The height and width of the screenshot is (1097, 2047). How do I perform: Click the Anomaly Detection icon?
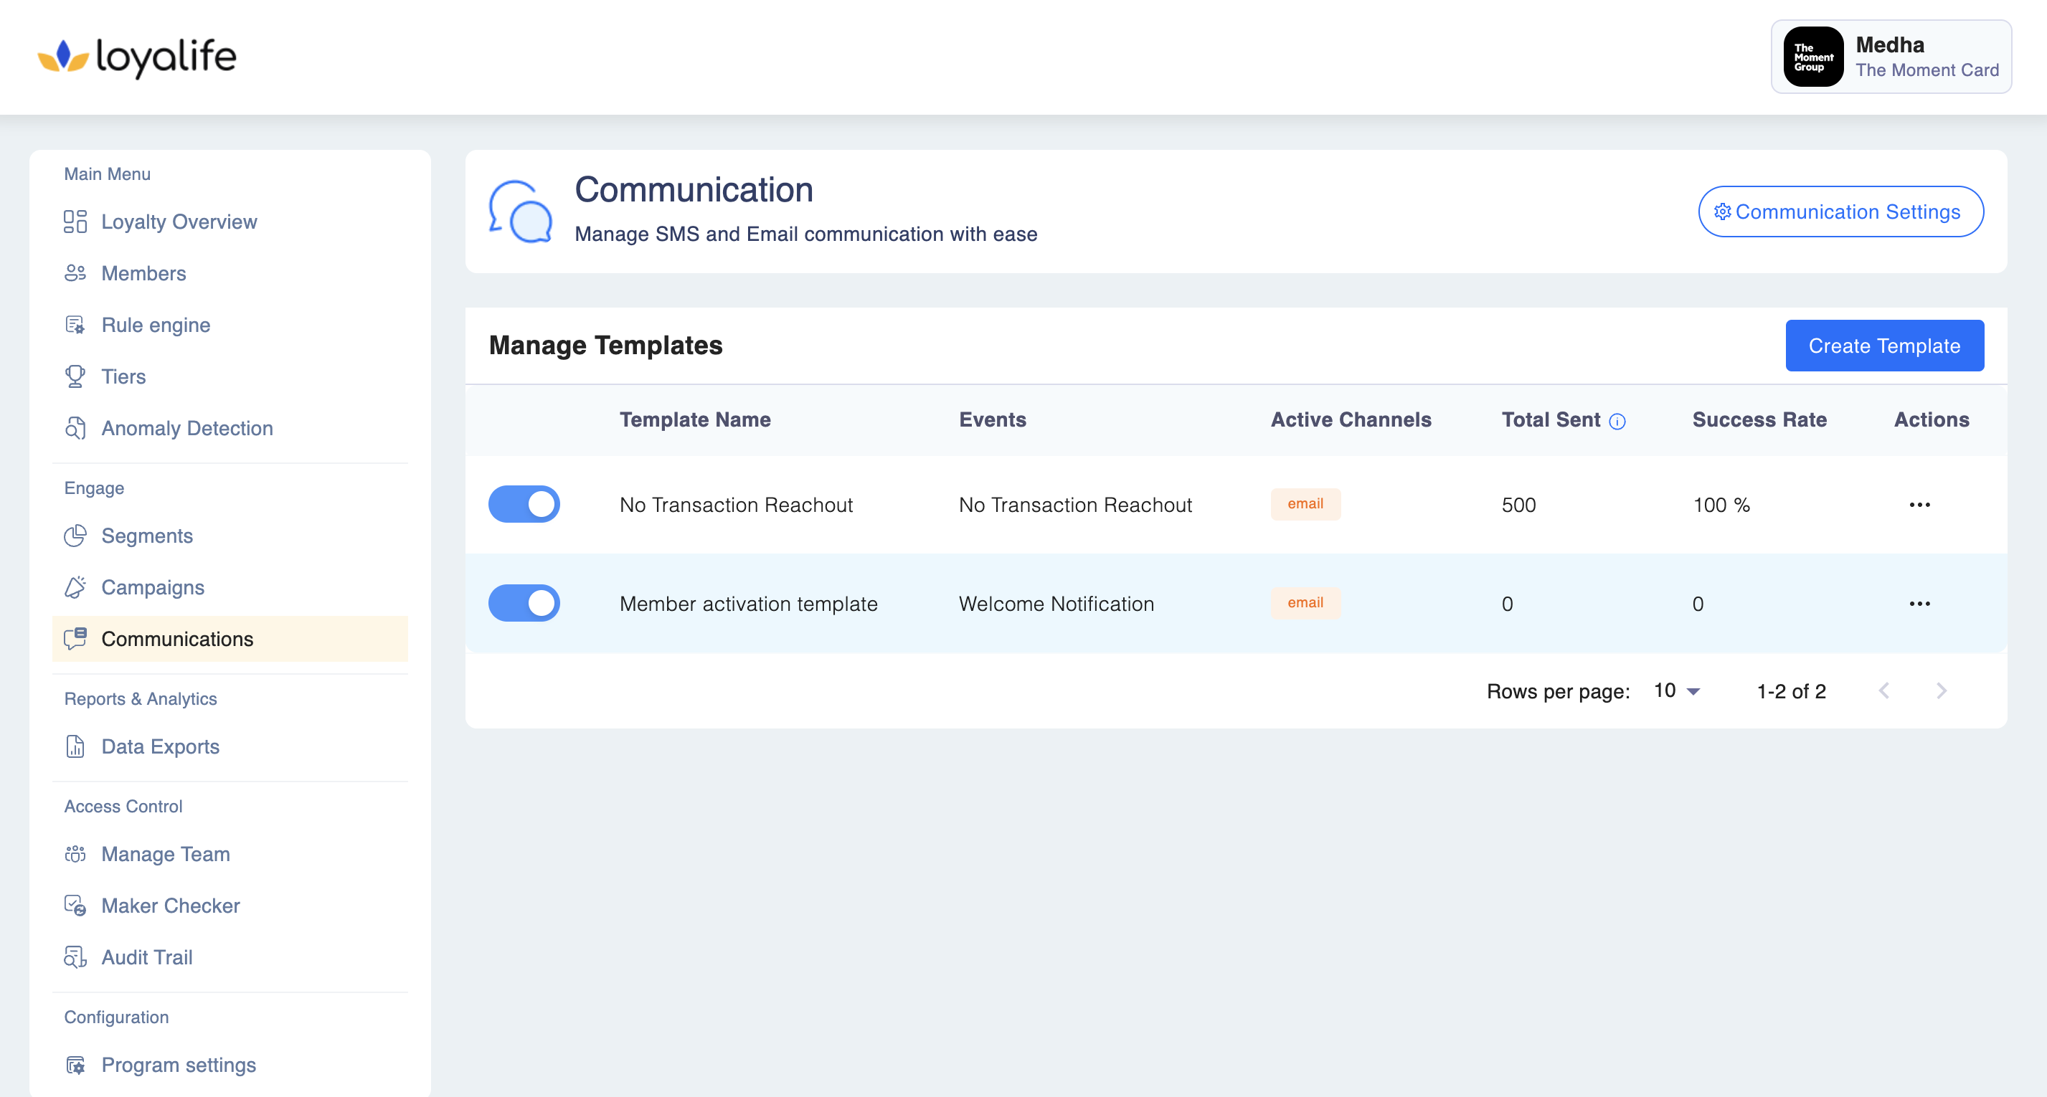click(x=75, y=428)
